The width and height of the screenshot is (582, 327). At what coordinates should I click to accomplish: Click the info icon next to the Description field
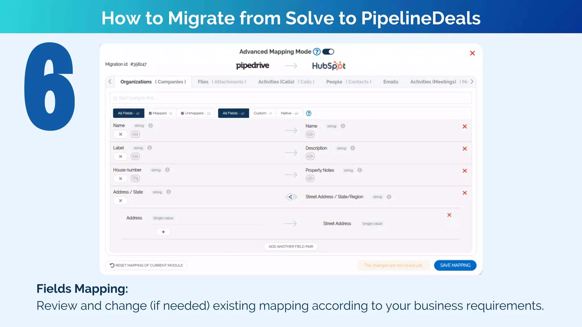[353, 148]
